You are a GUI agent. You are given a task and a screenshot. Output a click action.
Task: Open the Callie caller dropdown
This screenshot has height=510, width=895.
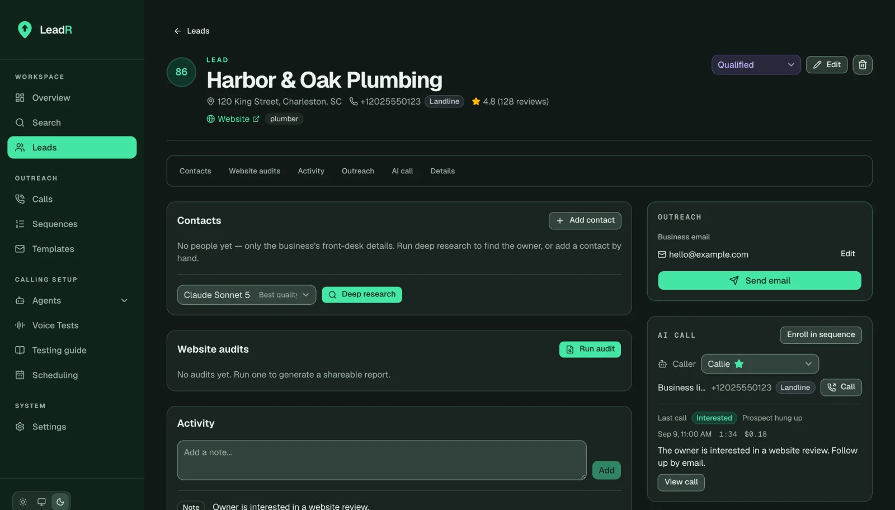tap(760, 364)
